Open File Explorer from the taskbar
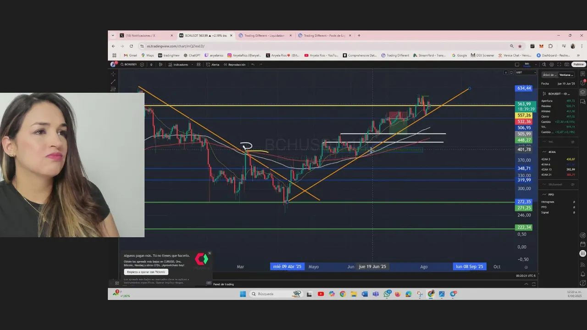Viewport: 587px width, 330px height. point(354,294)
